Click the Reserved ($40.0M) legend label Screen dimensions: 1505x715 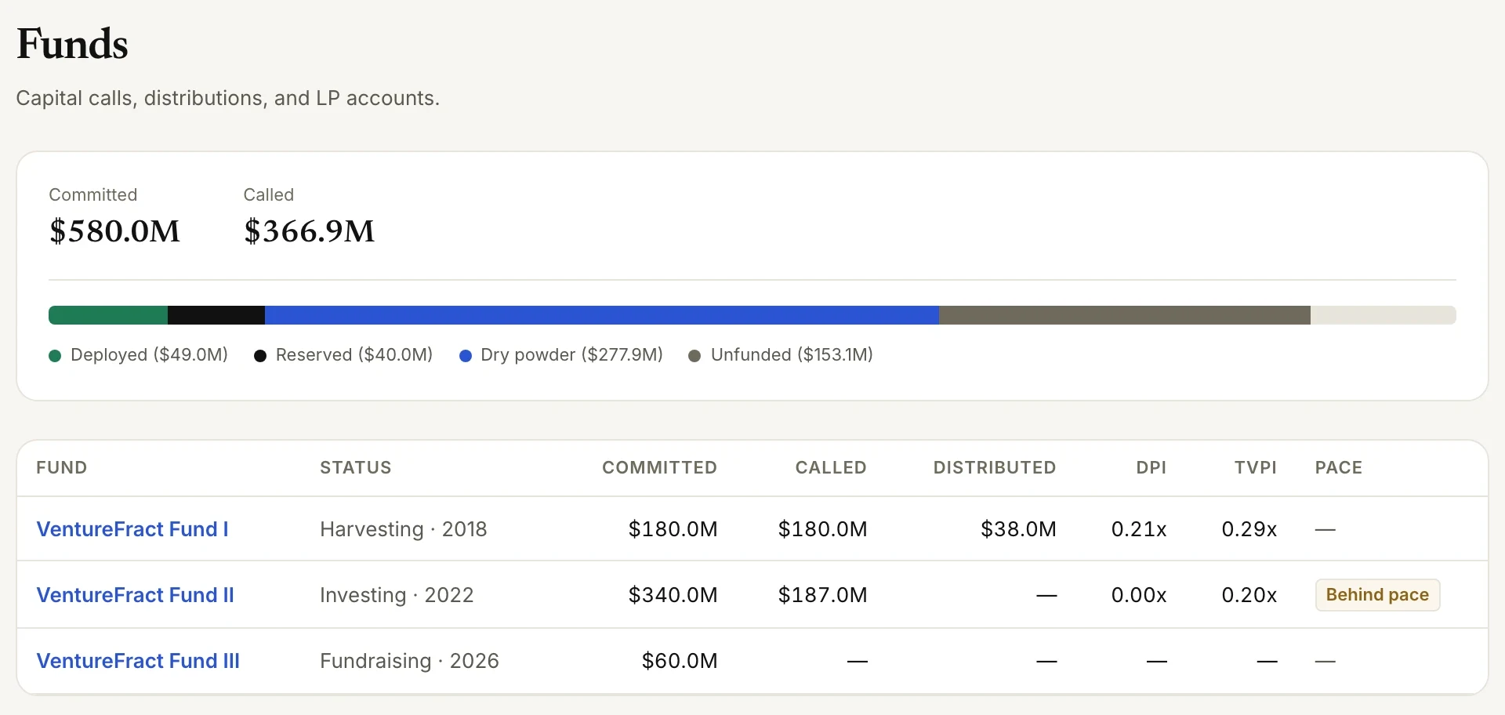[354, 355]
